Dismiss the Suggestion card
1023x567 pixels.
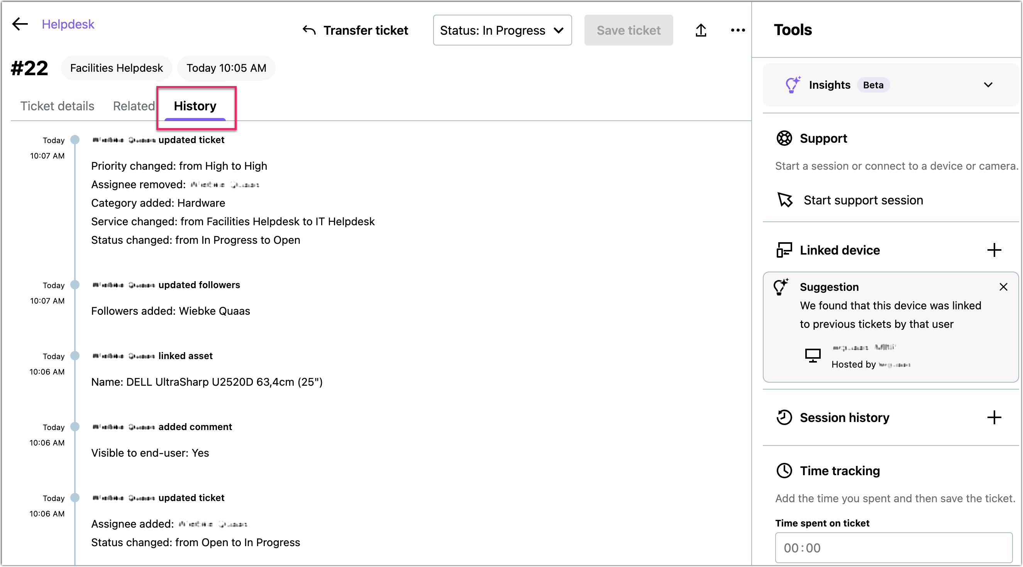point(1003,287)
